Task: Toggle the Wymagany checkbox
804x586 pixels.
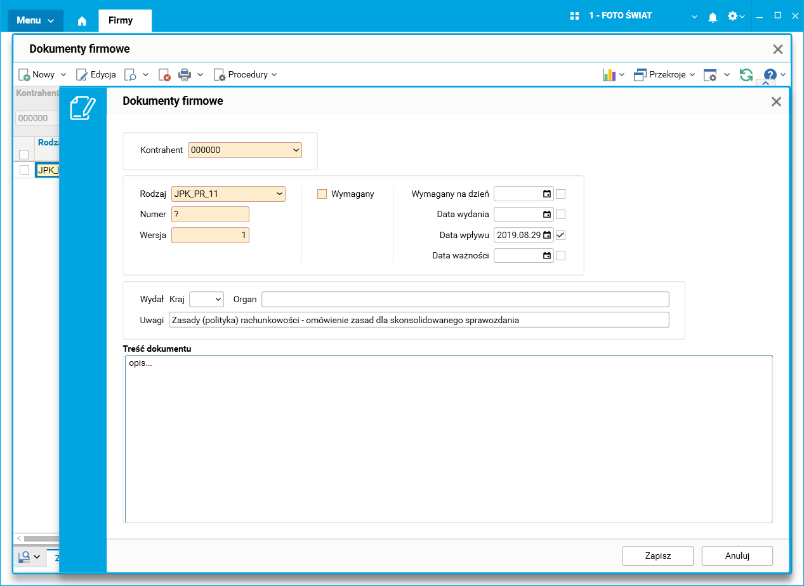Action: pos(322,194)
